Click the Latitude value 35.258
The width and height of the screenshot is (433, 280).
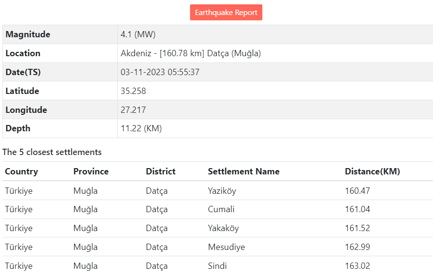pos(133,91)
